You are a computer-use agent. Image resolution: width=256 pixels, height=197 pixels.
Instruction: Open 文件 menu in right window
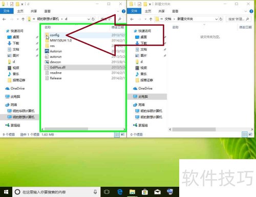134,11
